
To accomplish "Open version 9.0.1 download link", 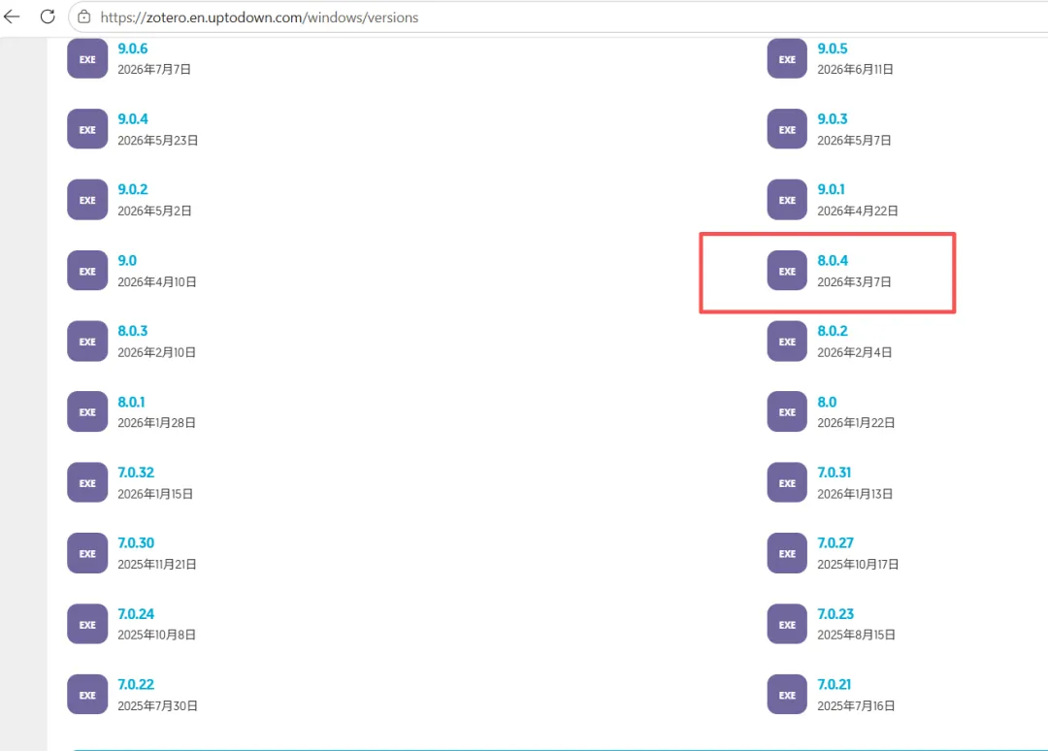I will (831, 189).
